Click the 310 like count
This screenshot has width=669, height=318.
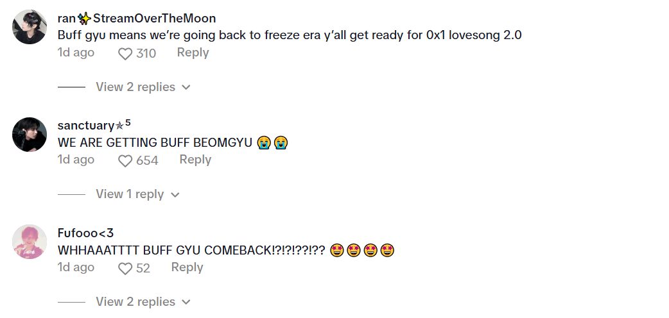(146, 54)
